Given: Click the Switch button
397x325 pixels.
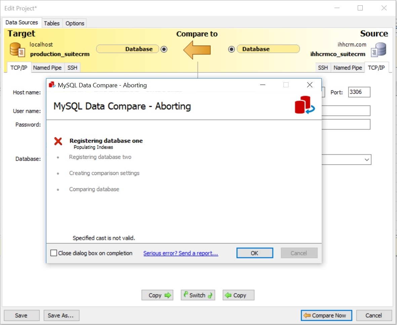Looking at the screenshot, I should click(198, 295).
